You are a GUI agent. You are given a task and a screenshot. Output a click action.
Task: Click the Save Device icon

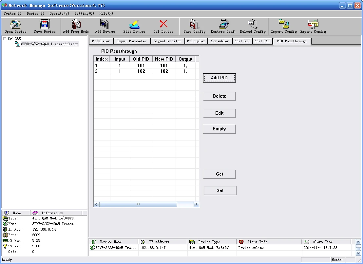point(45,25)
